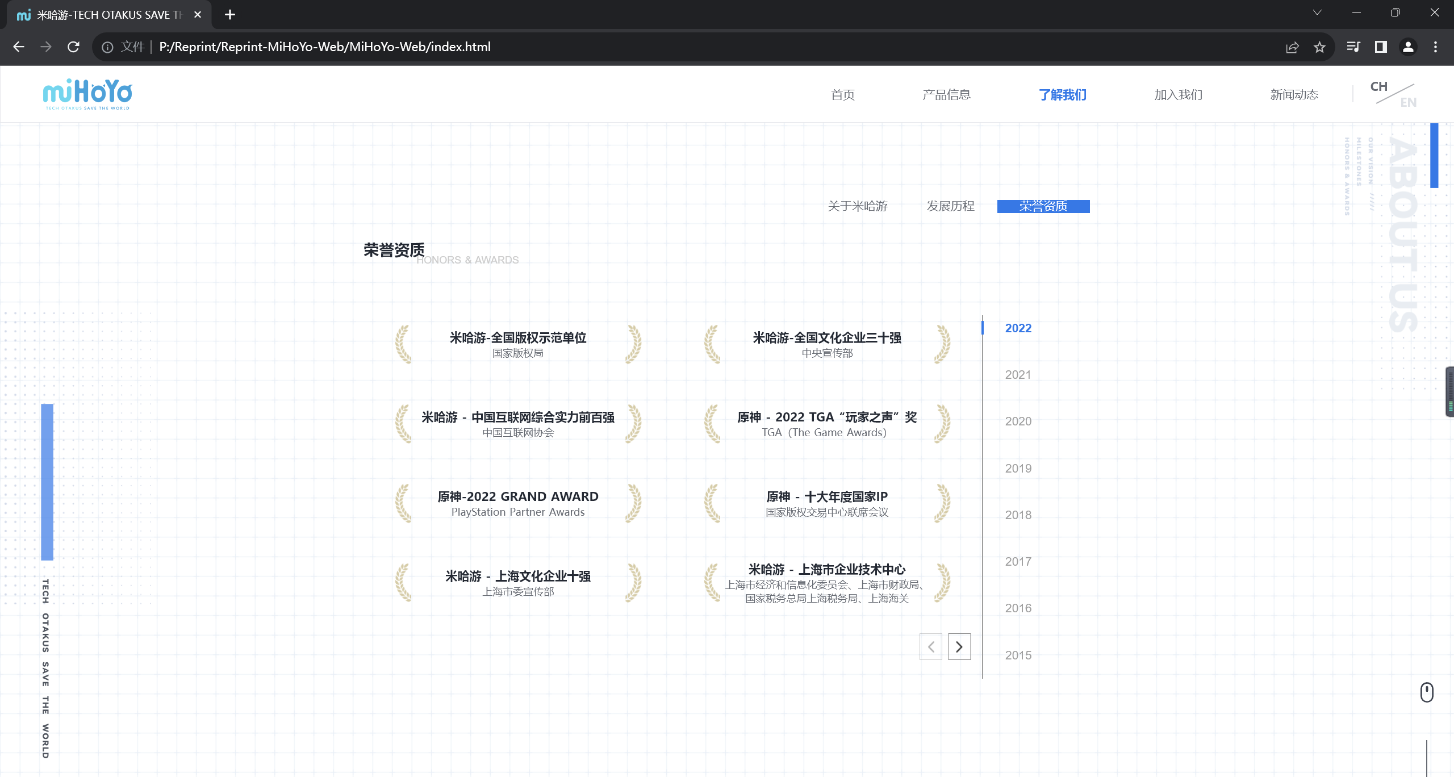1454x777 pixels.
Task: Click the 中央宣传部 issuer text
Action: point(827,353)
